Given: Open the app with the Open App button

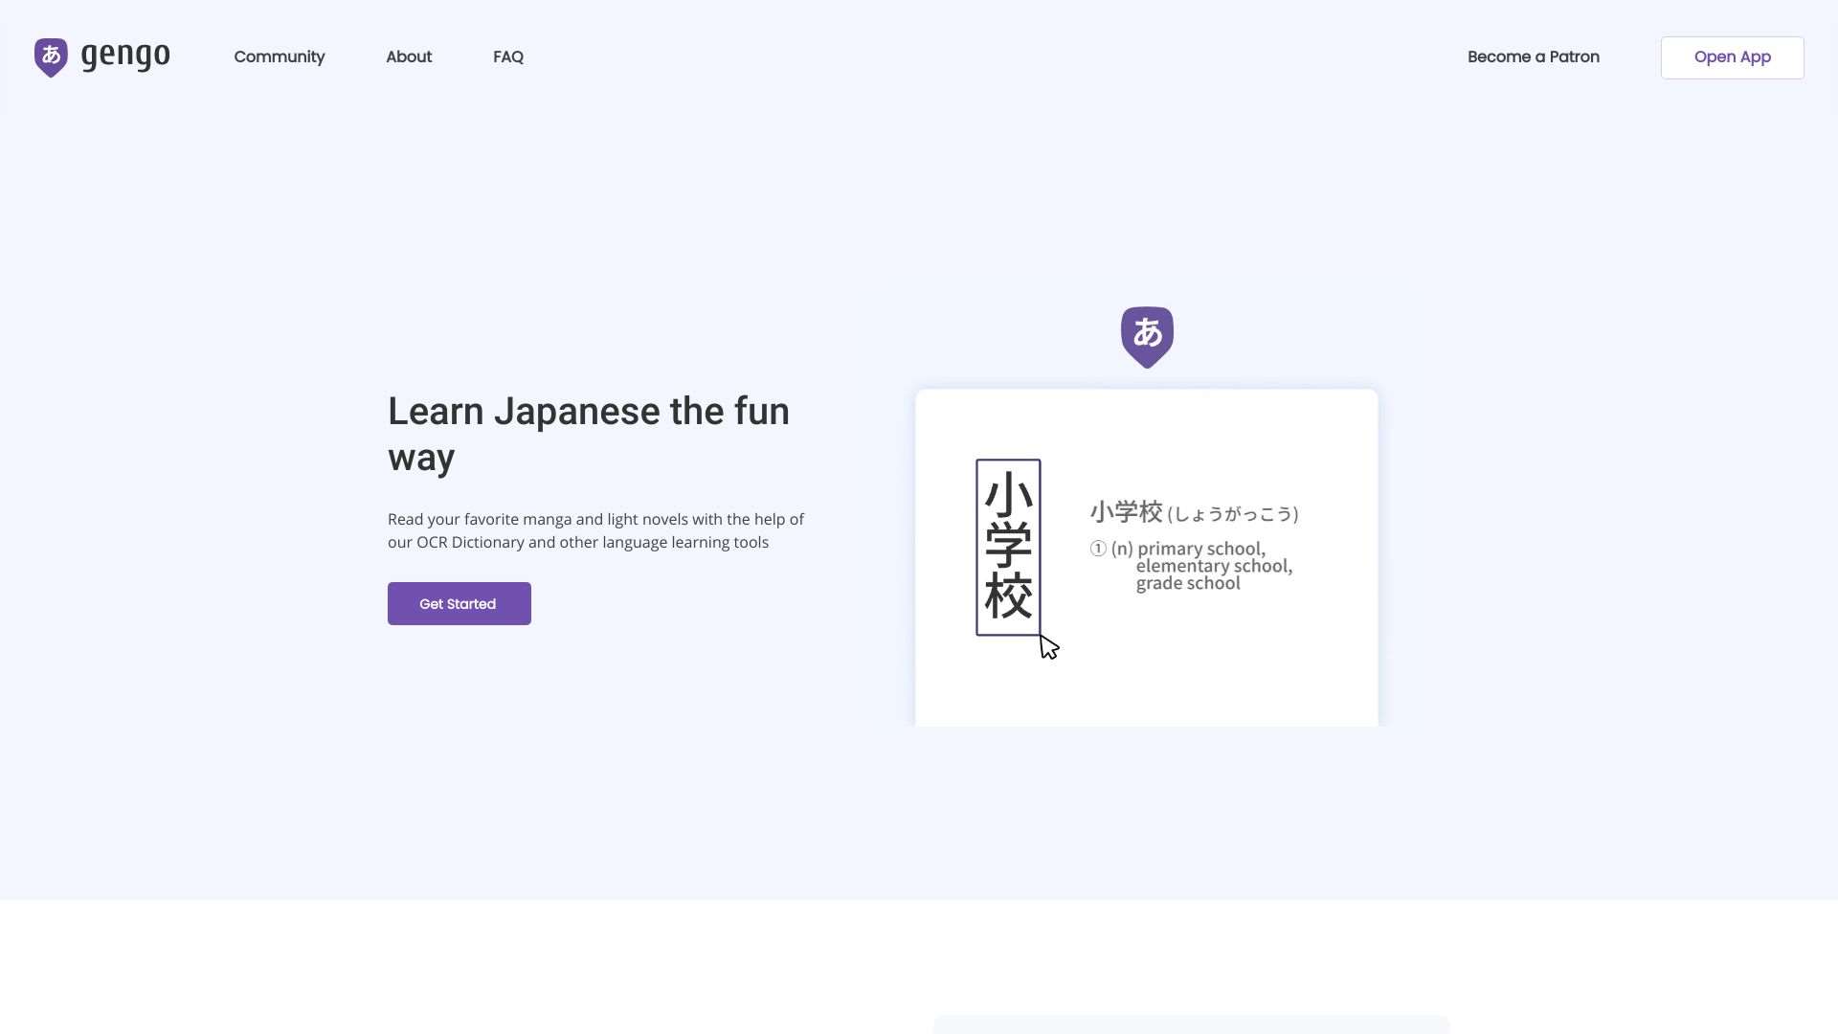Looking at the screenshot, I should click(x=1732, y=57).
